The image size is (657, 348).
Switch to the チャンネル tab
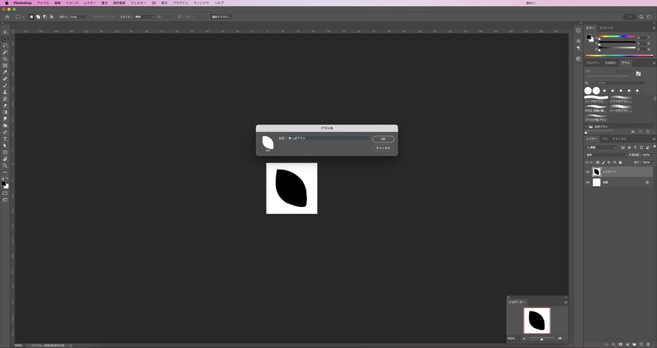[x=619, y=139]
